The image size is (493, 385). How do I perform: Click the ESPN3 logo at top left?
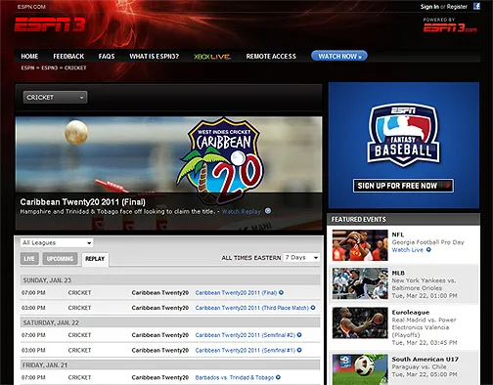[50, 24]
